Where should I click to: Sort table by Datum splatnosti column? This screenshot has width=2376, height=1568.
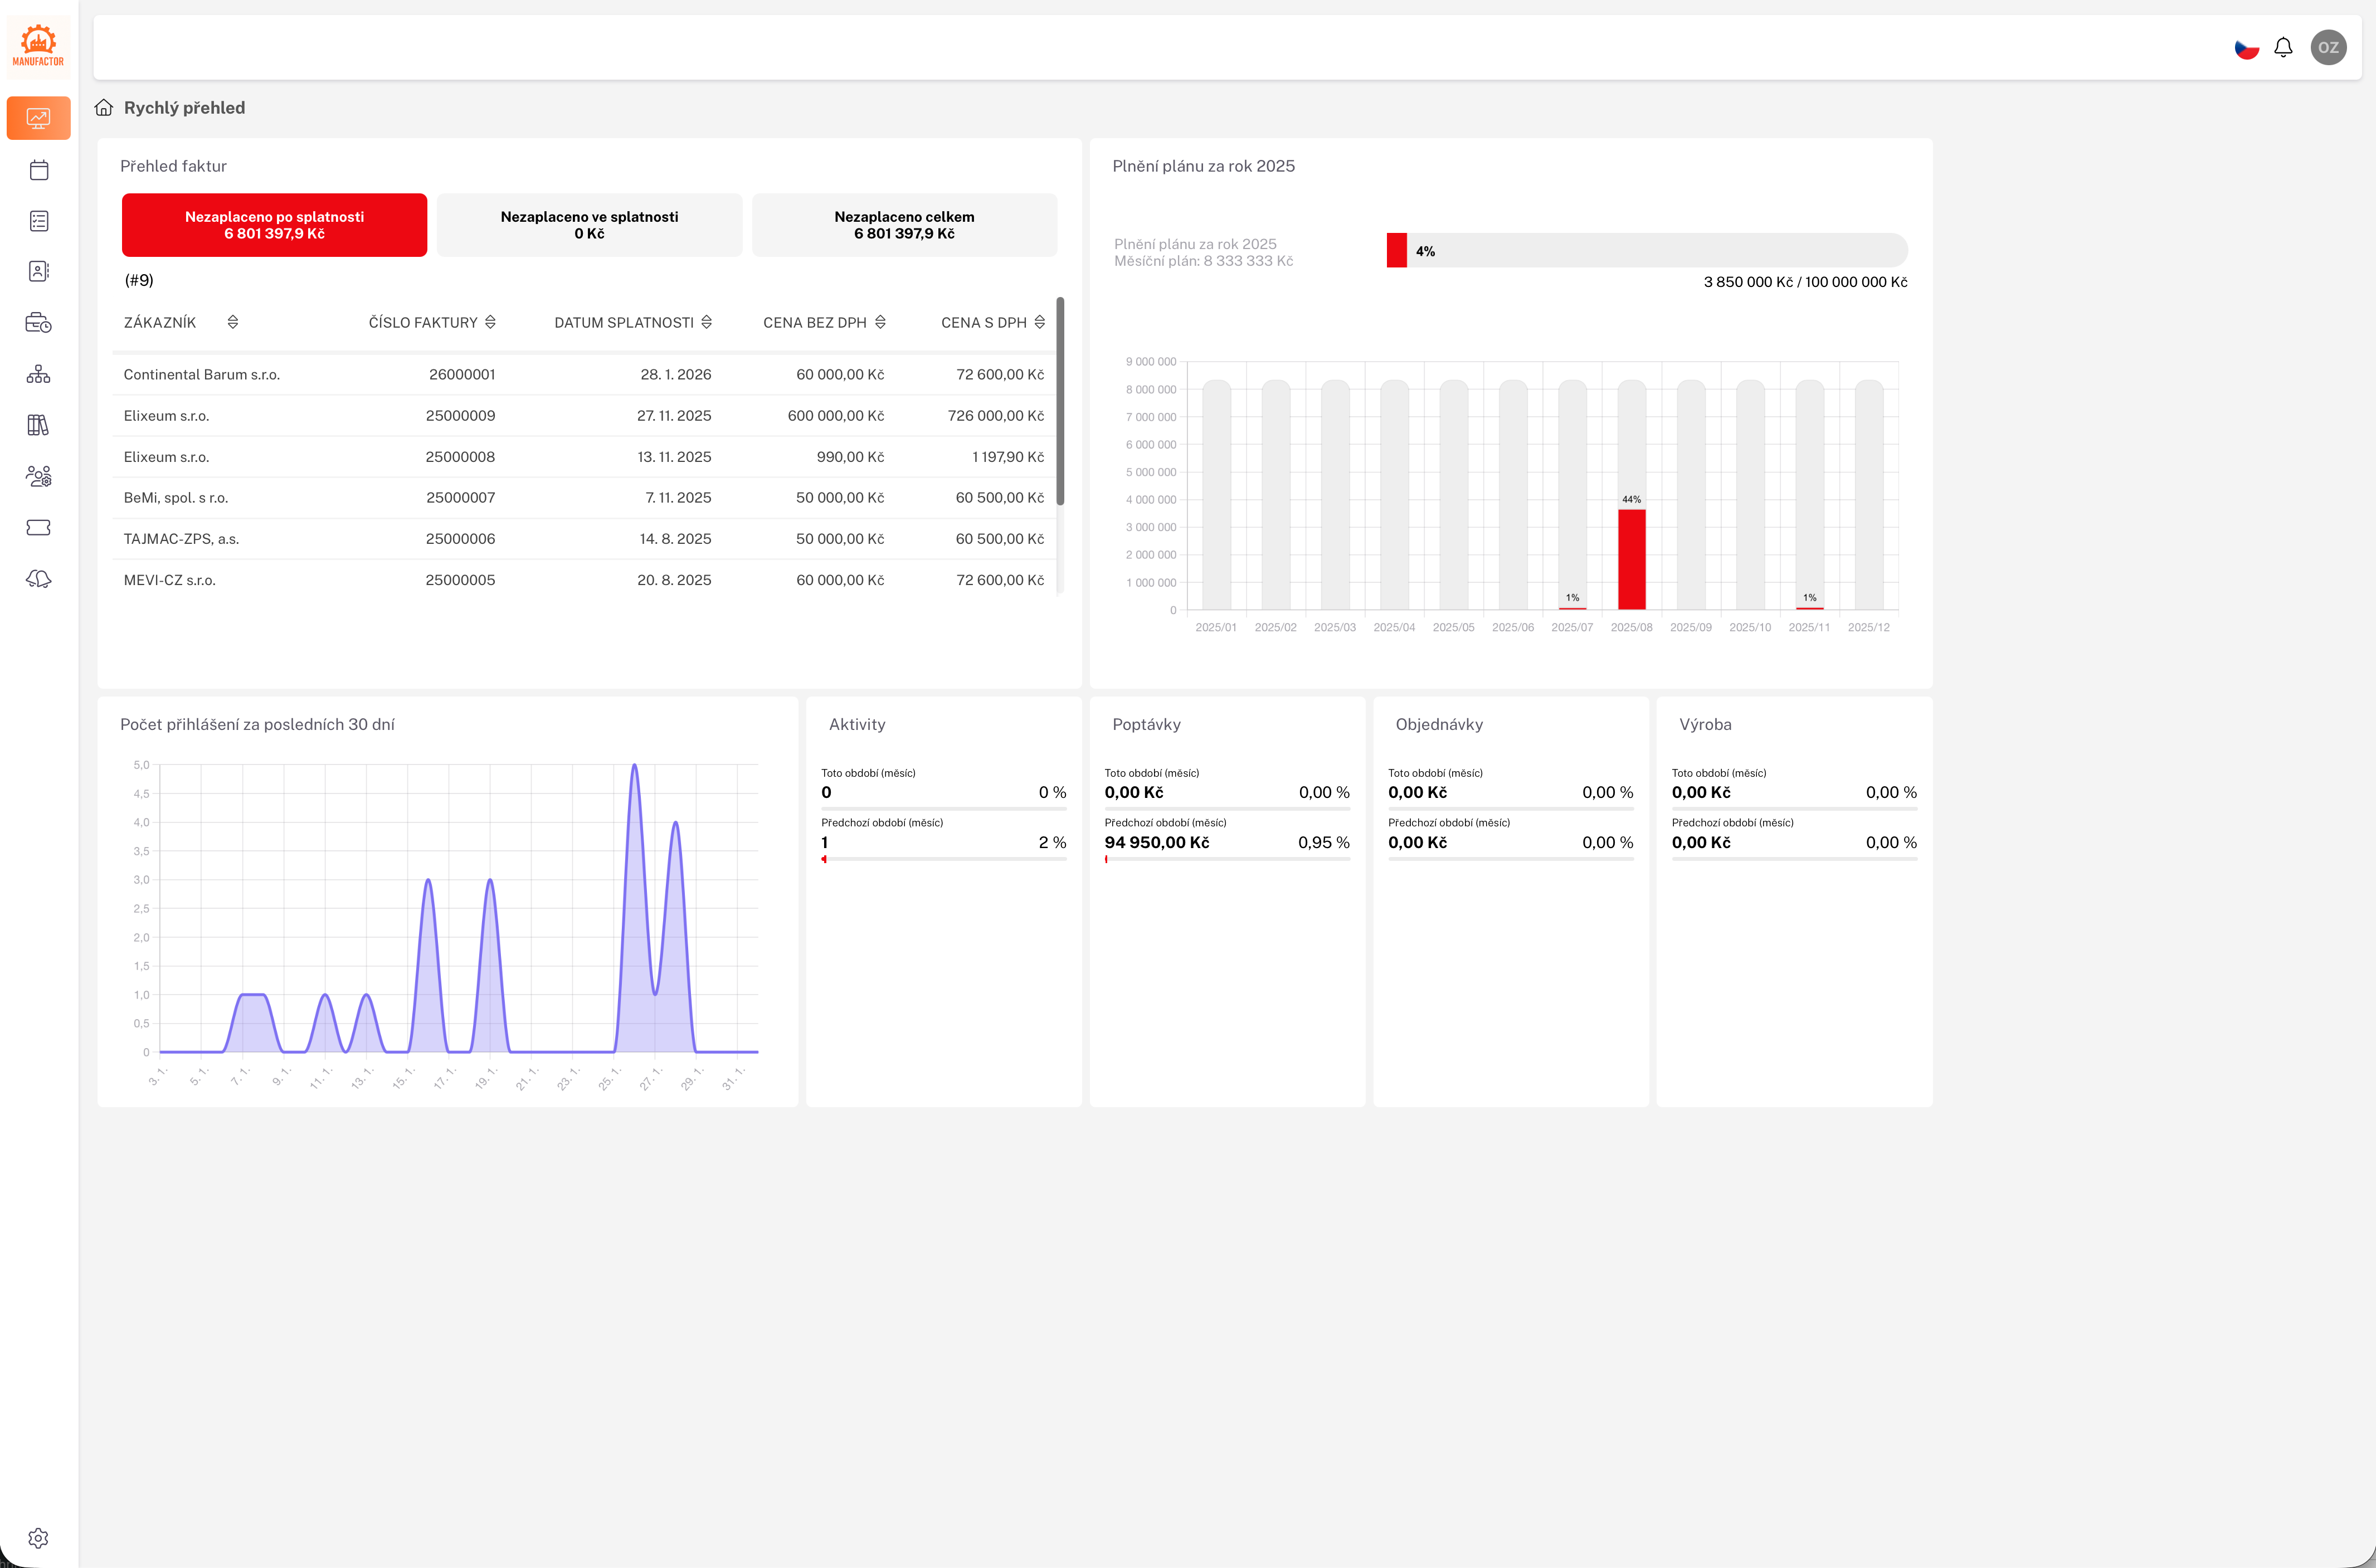tap(706, 322)
